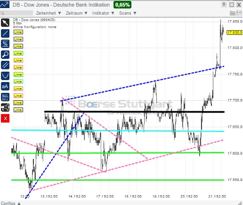Open the Indikator dropdown
This screenshot has width=243, height=205.
click(x=103, y=13)
